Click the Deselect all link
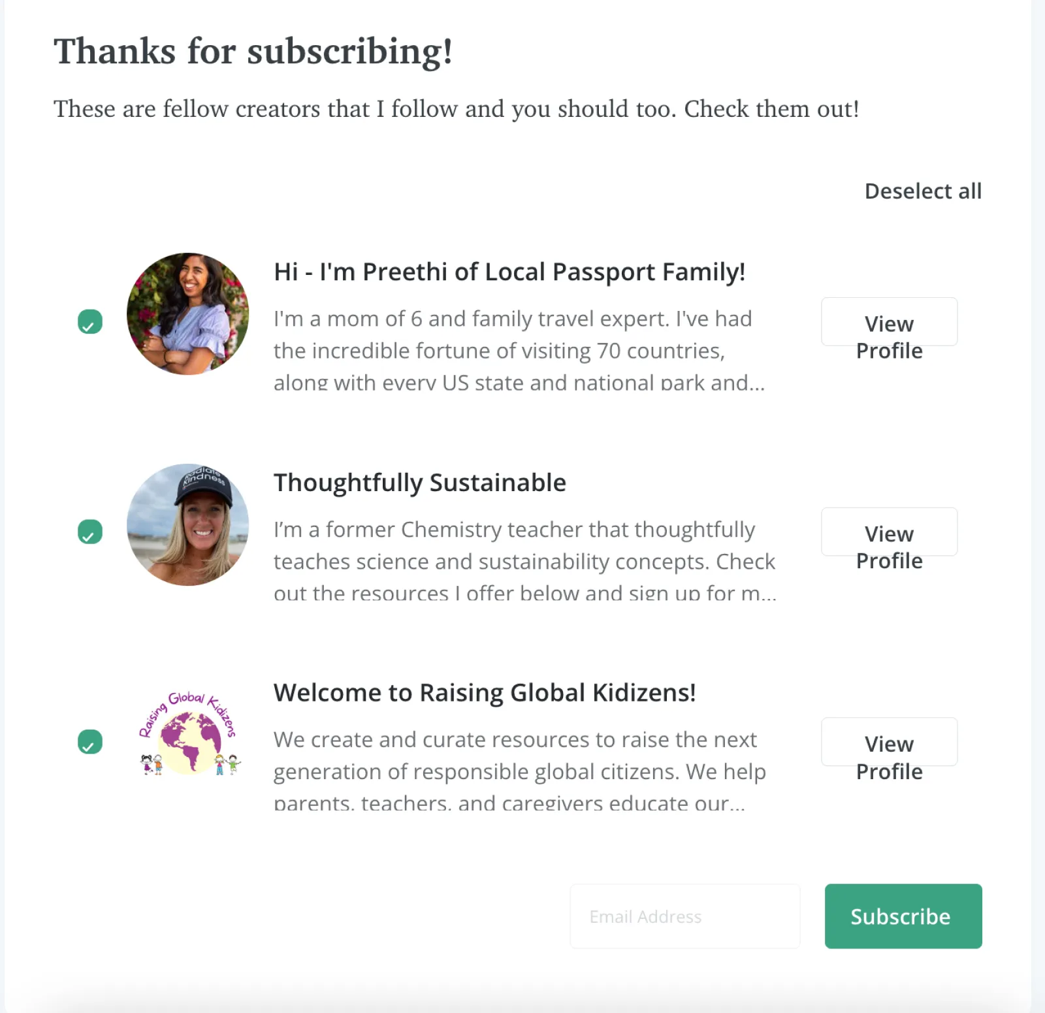Screen dimensions: 1045x1013 click(x=922, y=191)
